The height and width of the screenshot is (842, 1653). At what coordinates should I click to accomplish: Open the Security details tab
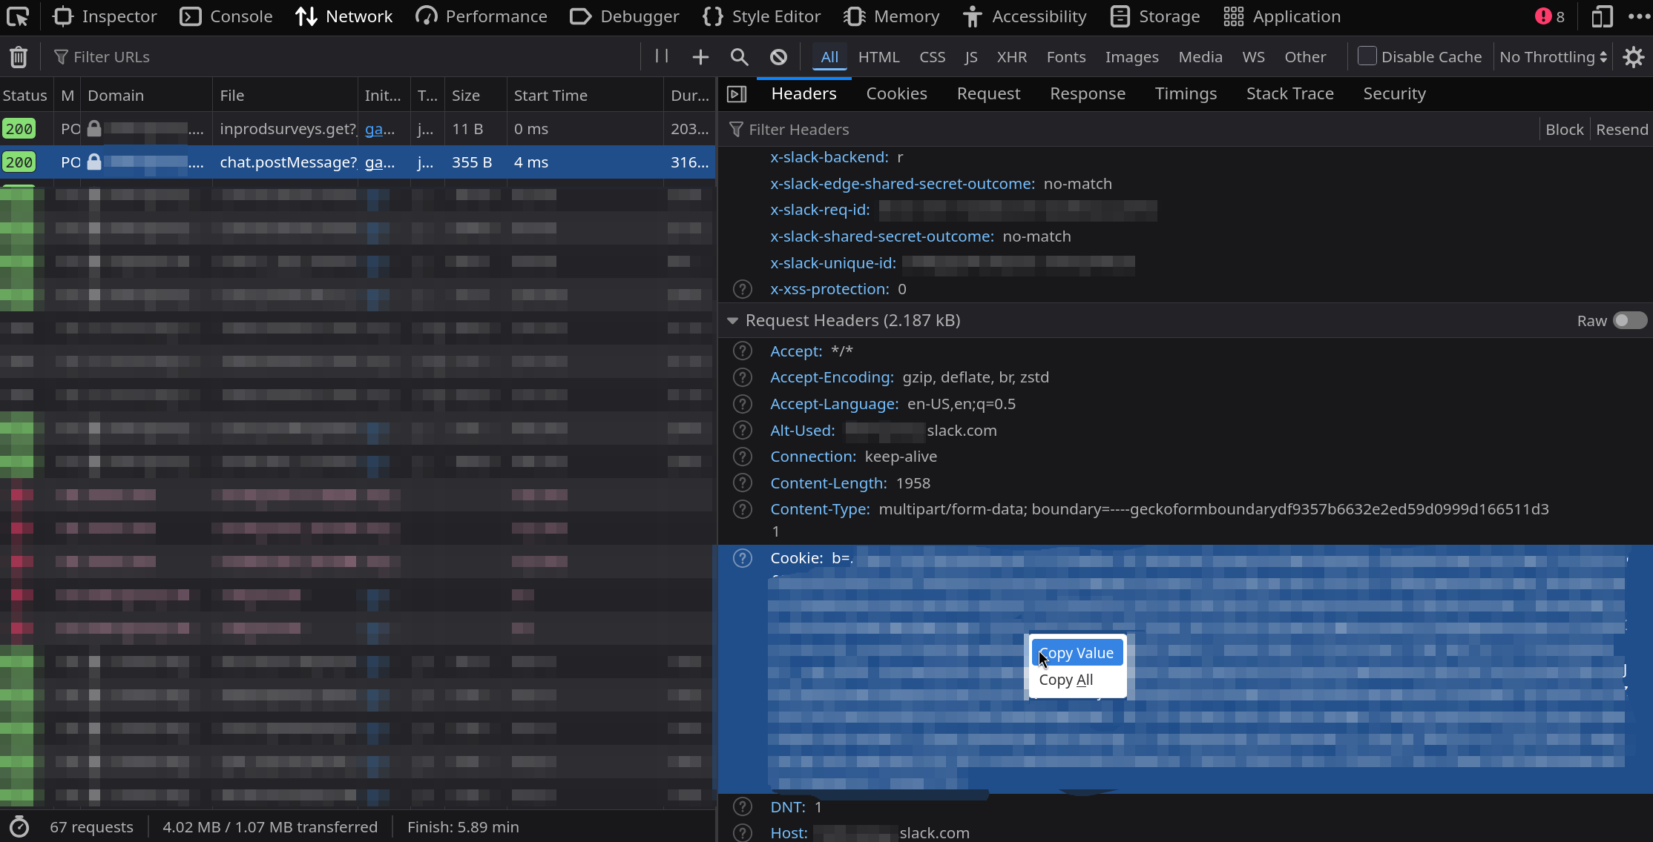1394,93
